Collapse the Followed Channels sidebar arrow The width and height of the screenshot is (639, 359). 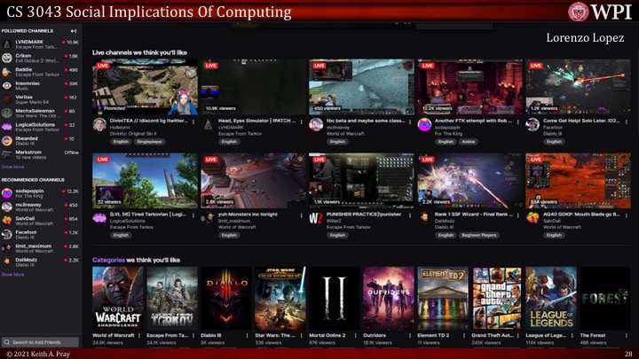74,31
